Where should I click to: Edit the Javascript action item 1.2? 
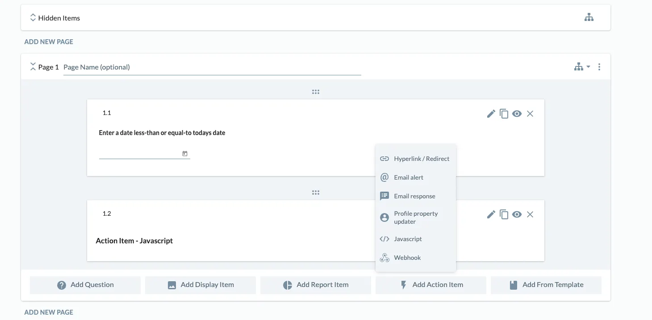pyautogui.click(x=491, y=214)
